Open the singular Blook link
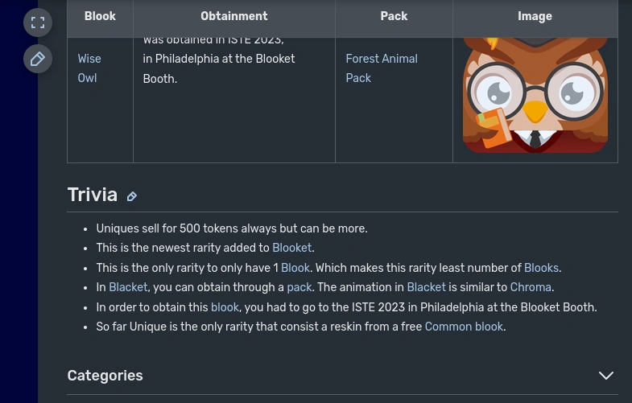 (295, 268)
